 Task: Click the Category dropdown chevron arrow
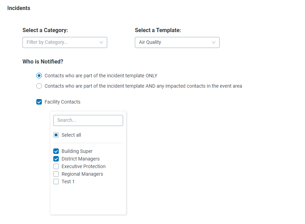[x=101, y=42]
